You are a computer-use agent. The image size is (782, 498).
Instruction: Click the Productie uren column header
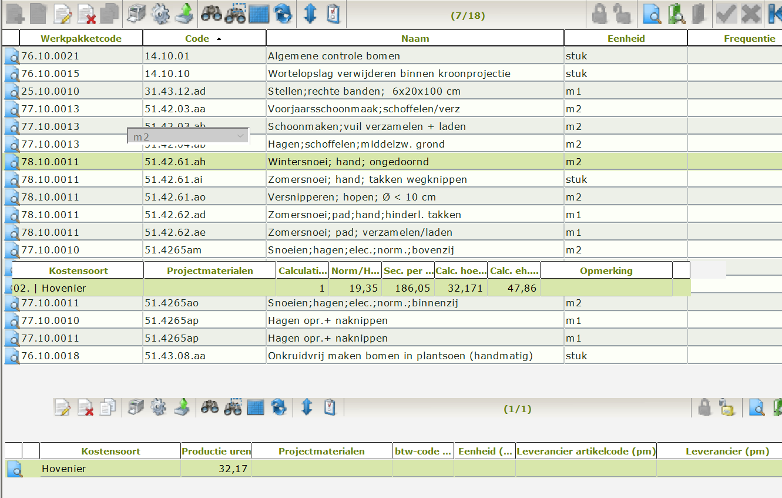click(216, 451)
